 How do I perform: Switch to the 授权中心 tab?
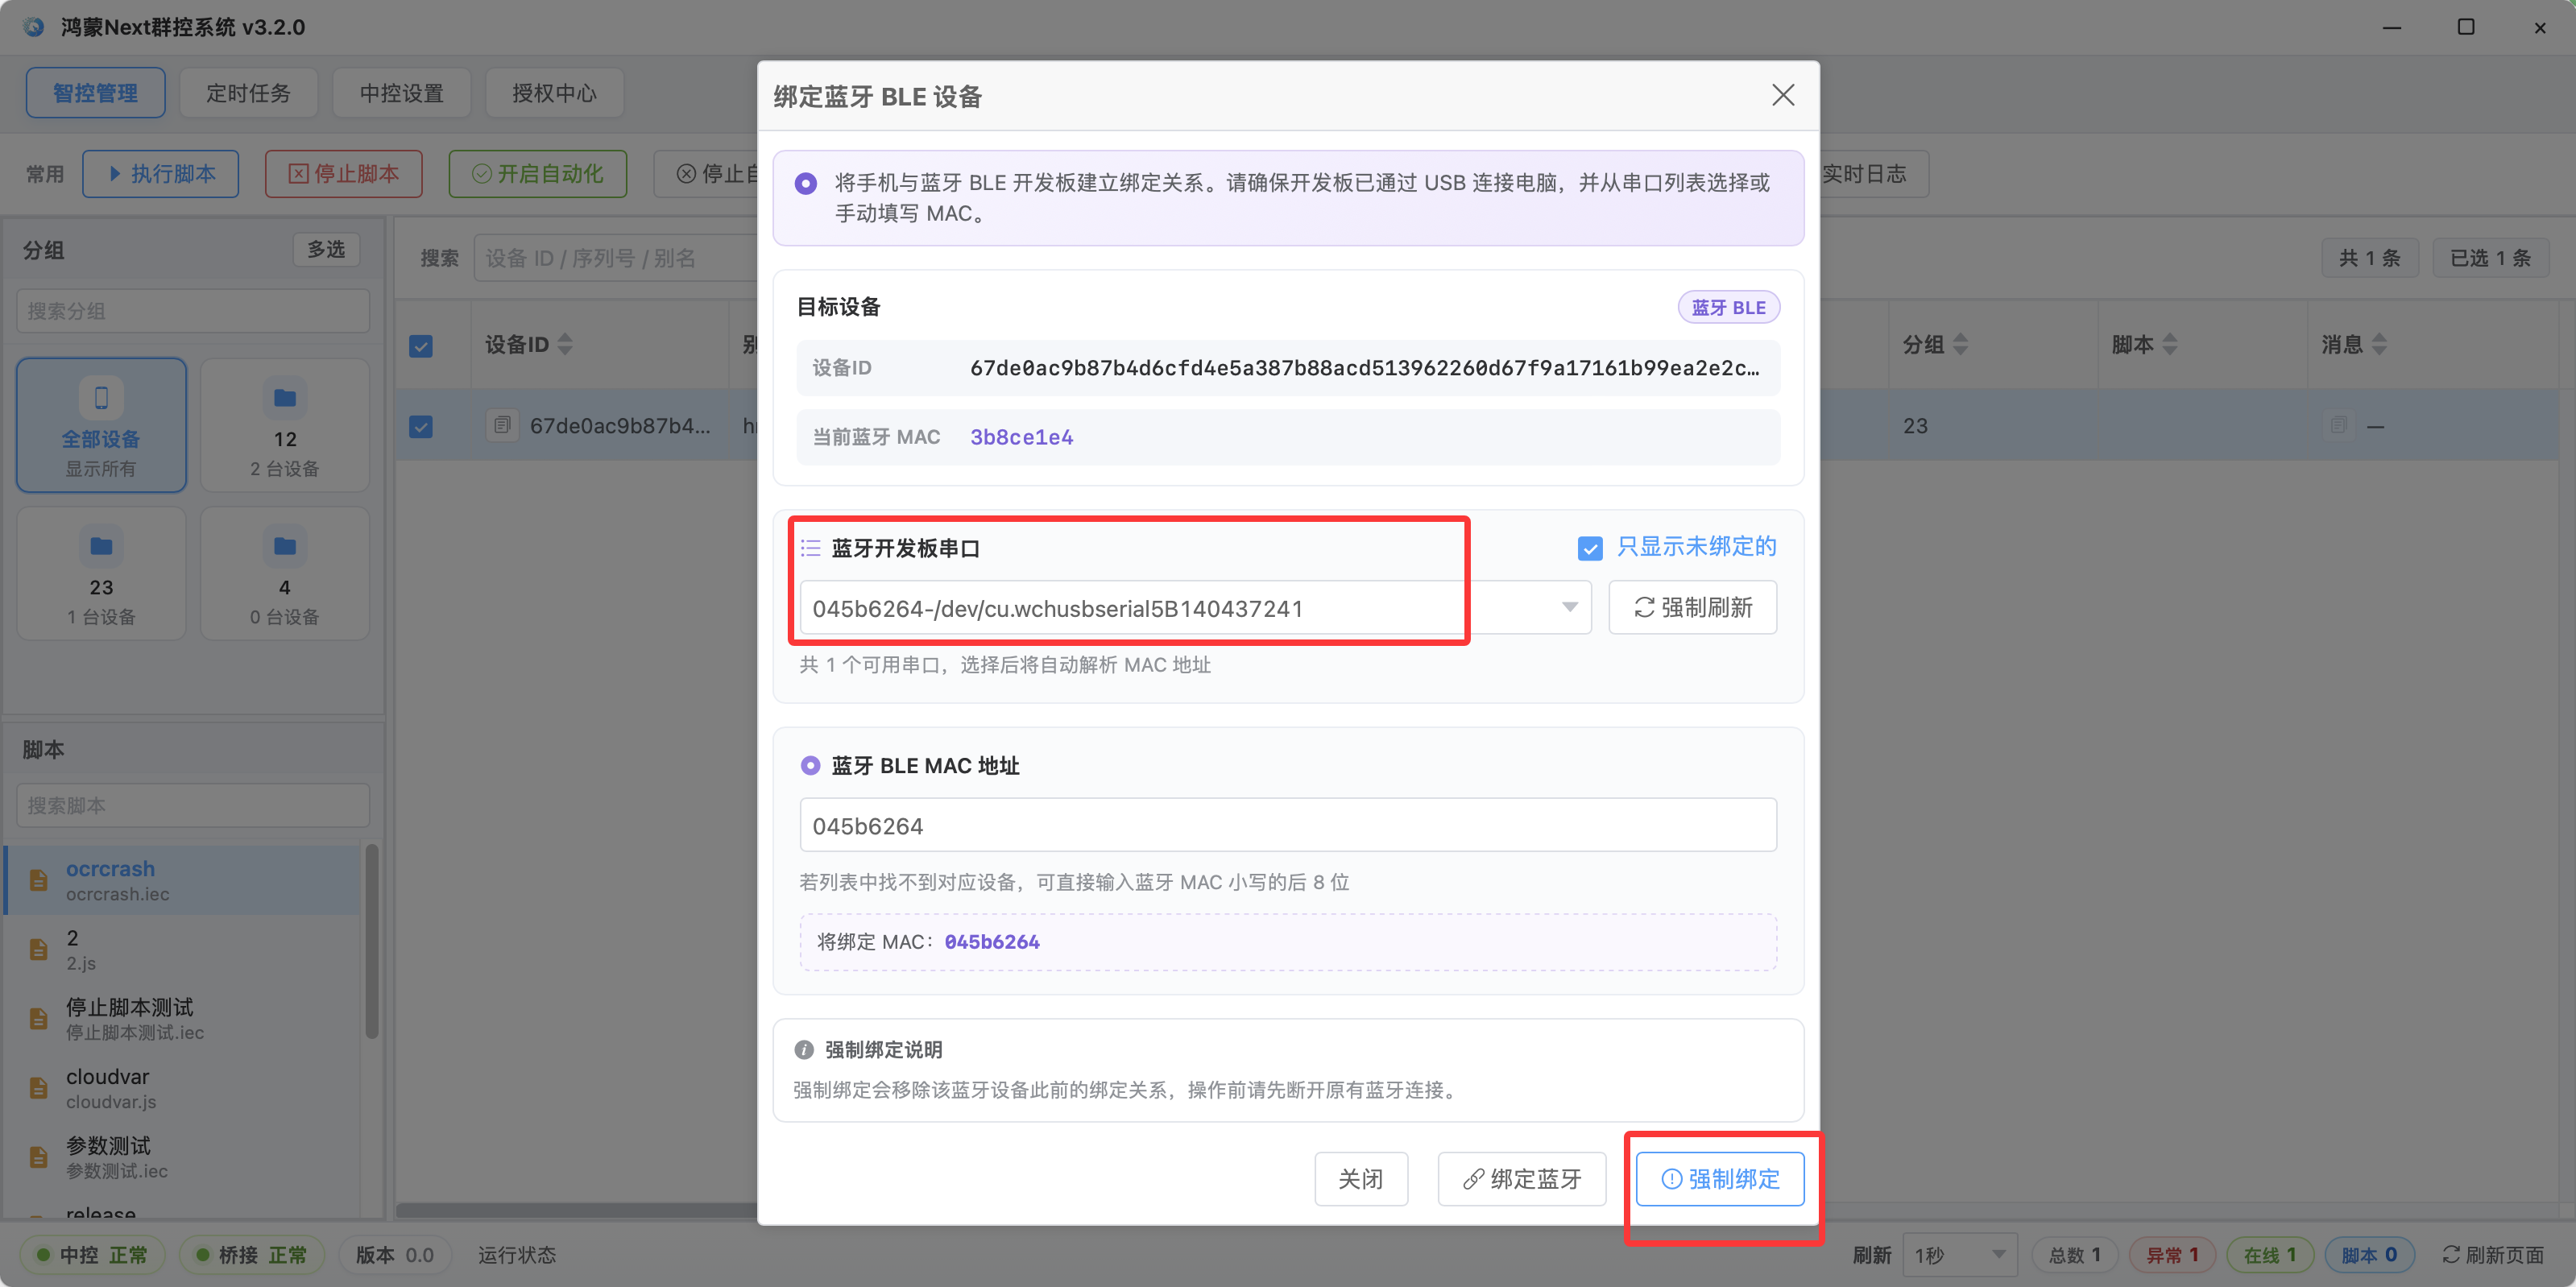(554, 93)
